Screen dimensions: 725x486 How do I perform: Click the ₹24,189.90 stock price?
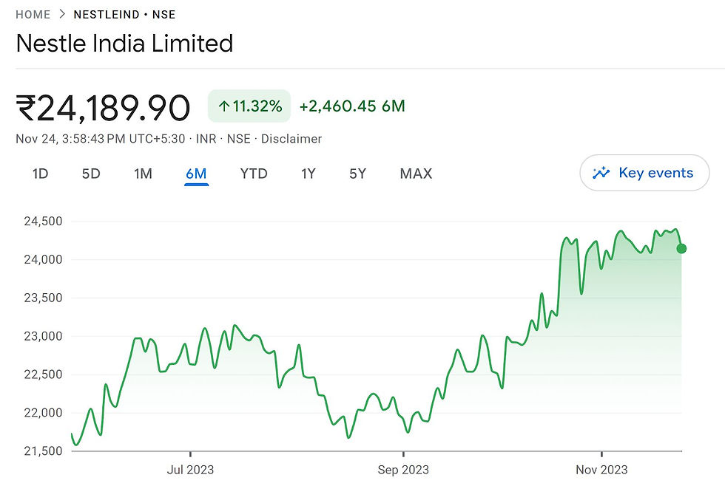103,108
